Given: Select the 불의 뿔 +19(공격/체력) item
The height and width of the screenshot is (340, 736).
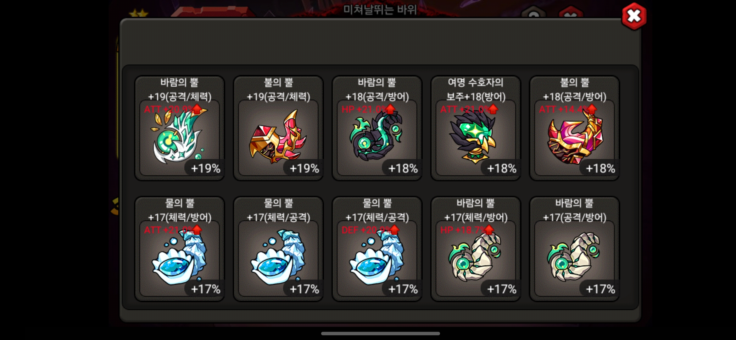Looking at the screenshot, I should (x=278, y=128).
